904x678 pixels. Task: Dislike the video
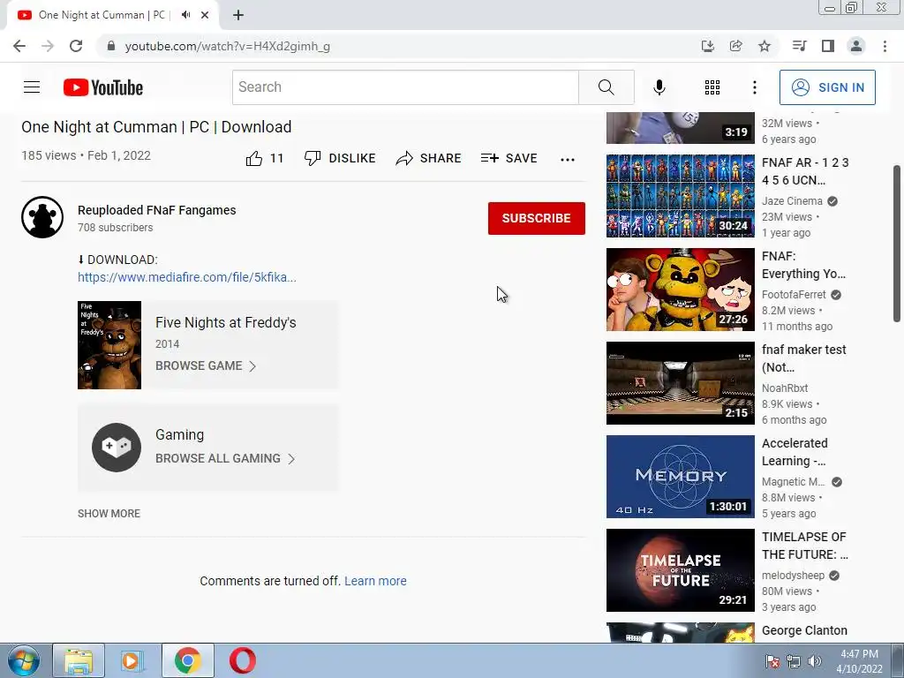pos(340,158)
